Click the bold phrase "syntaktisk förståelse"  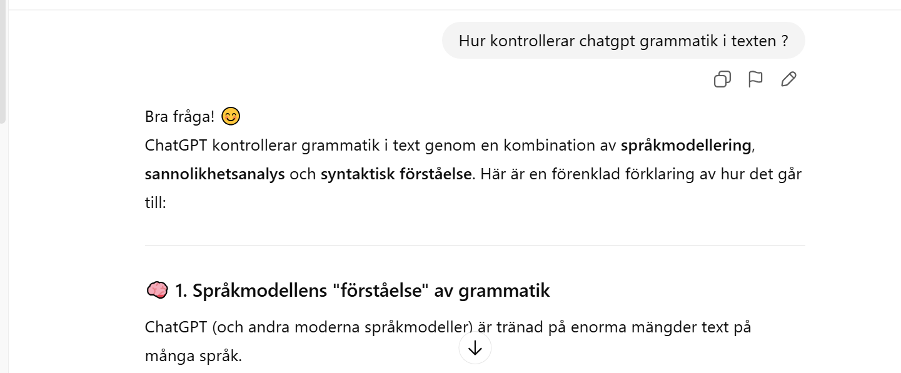(395, 174)
